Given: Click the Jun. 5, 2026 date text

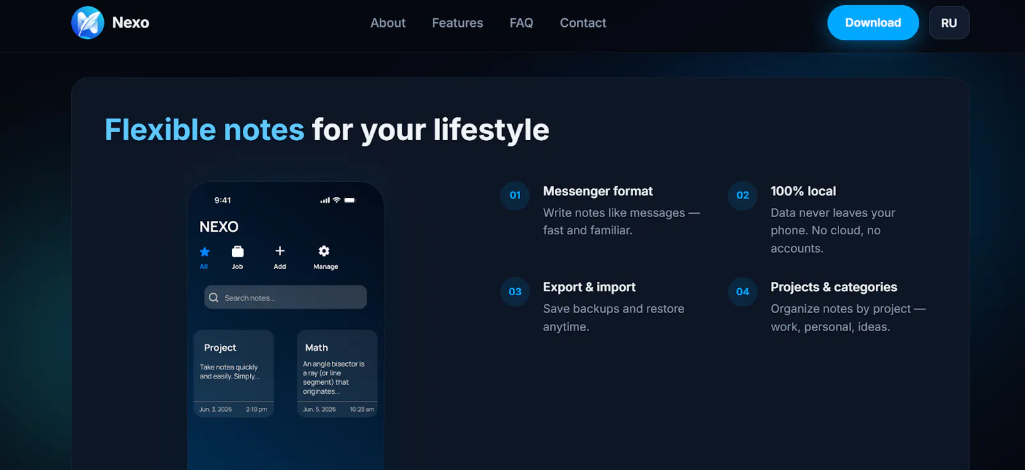Looking at the screenshot, I should pyautogui.click(x=319, y=409).
